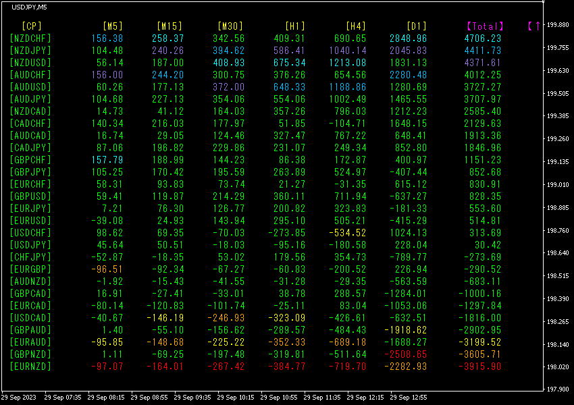This screenshot has height=405, width=574.
Task: Click EURGBP M5 value -96.51
Action: click(107, 269)
